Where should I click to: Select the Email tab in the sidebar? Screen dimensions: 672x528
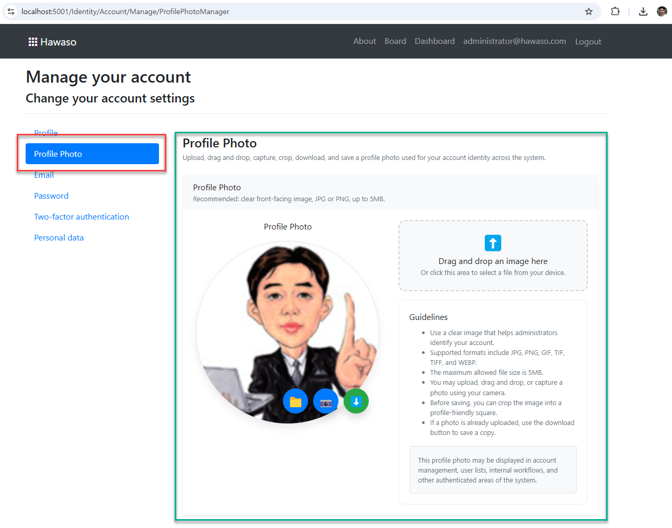(x=44, y=175)
